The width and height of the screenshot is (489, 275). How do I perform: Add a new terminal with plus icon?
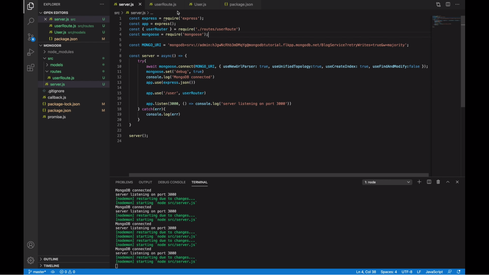(419, 182)
